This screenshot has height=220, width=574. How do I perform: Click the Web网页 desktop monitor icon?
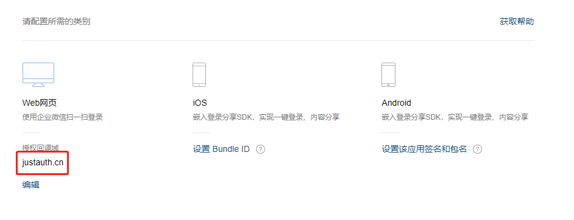click(x=38, y=75)
